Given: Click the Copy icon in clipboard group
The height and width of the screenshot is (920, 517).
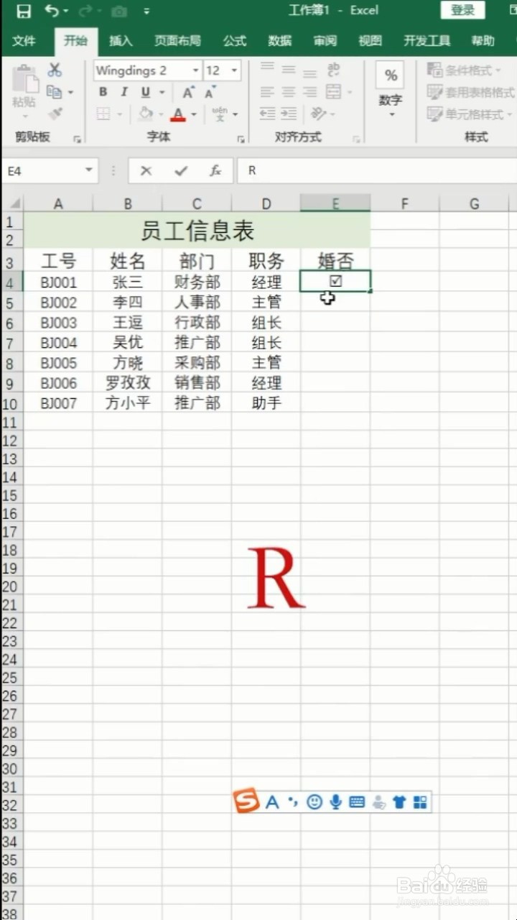Looking at the screenshot, I should pyautogui.click(x=55, y=92).
